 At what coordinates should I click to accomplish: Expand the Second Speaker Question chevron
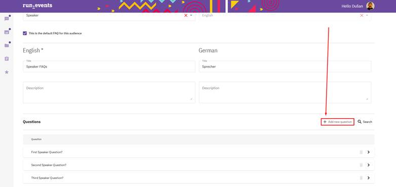click(x=369, y=165)
